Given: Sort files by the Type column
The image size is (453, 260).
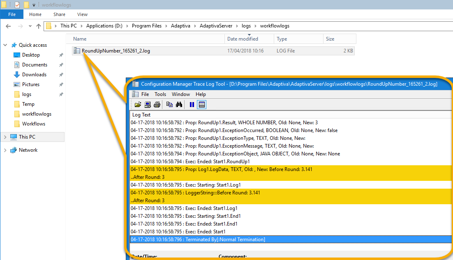Looking at the screenshot, I should point(298,39).
